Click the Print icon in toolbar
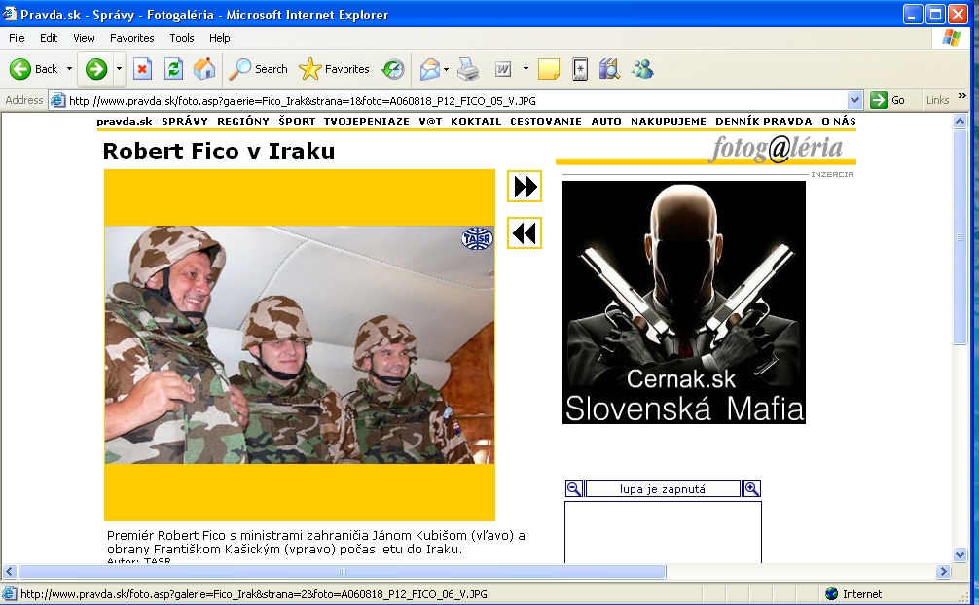The image size is (979, 605). tap(468, 69)
